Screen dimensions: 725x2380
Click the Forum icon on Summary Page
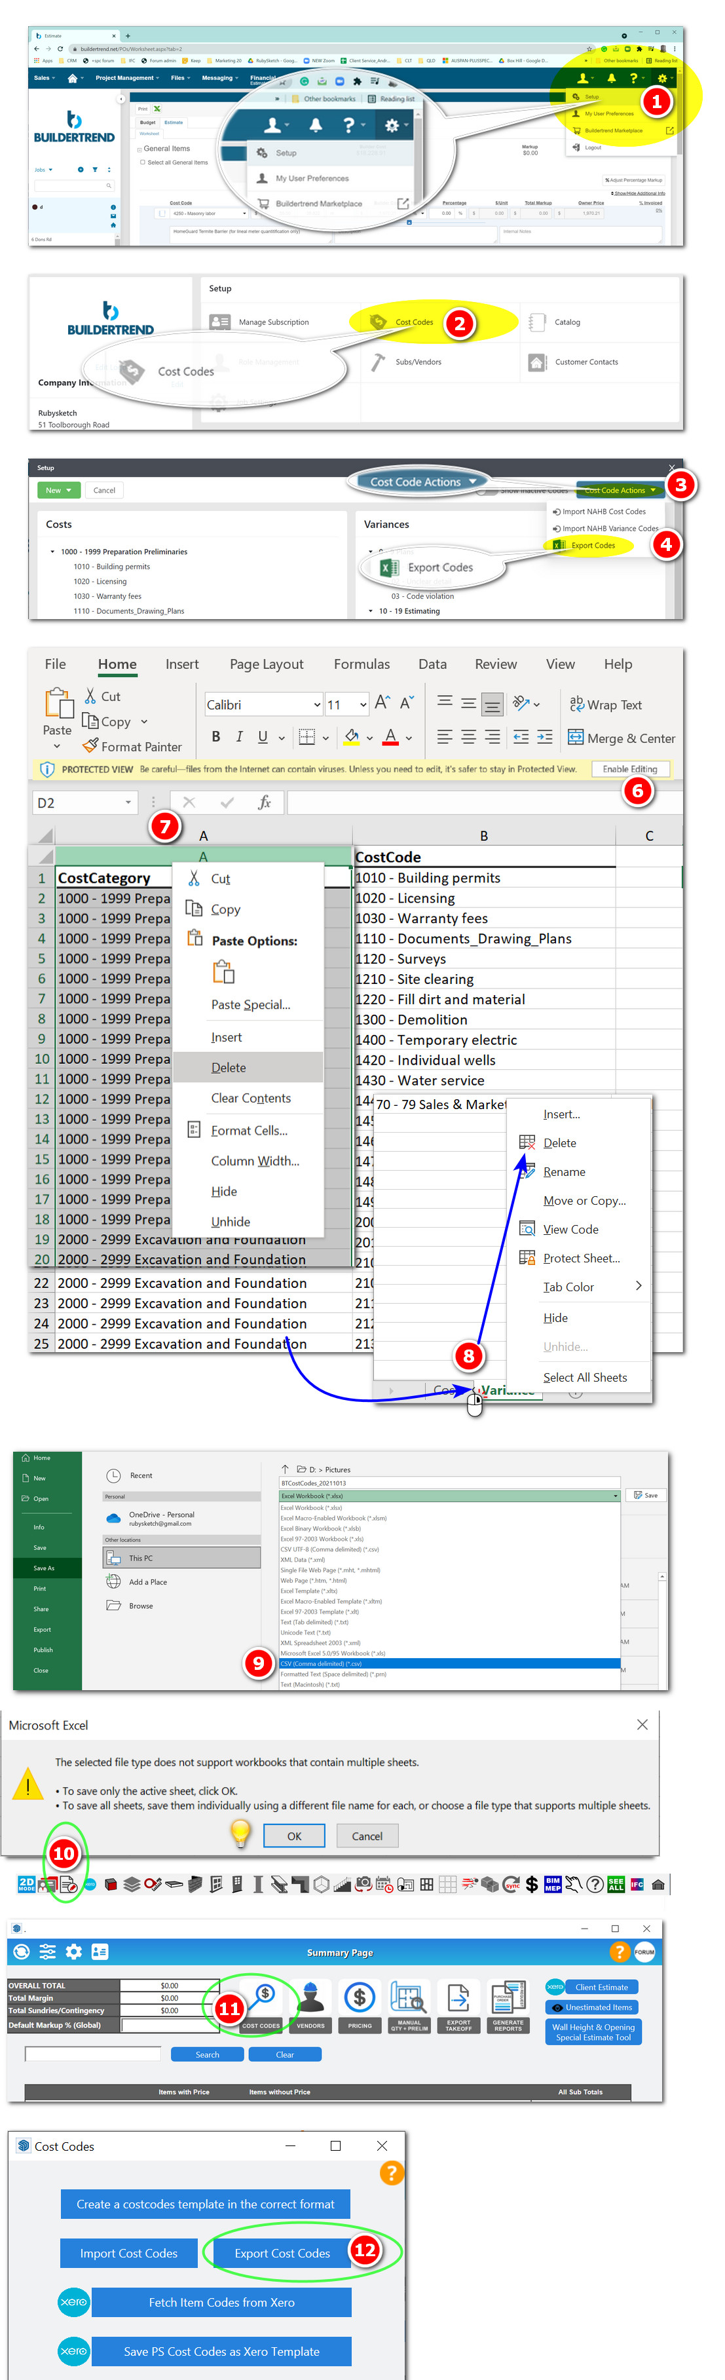point(644,1952)
